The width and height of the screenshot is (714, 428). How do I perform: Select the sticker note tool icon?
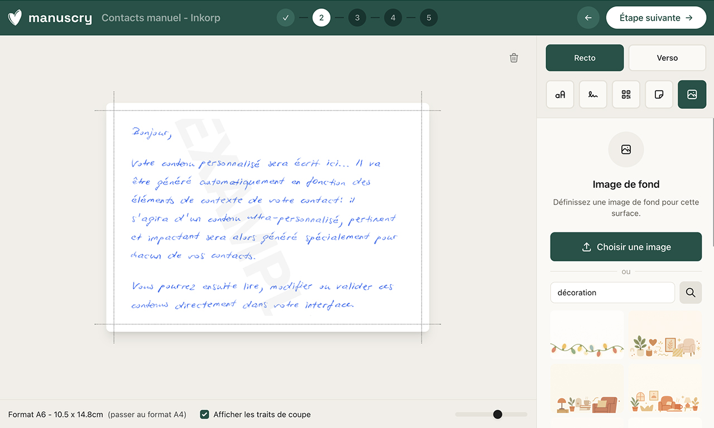pyautogui.click(x=659, y=95)
